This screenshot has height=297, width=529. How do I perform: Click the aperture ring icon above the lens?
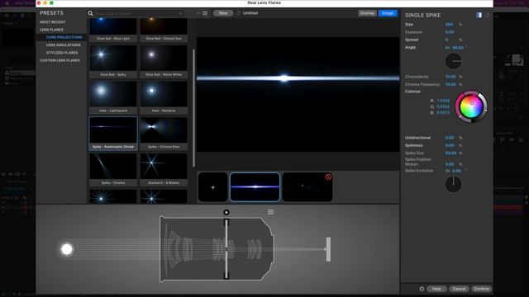tap(226, 212)
